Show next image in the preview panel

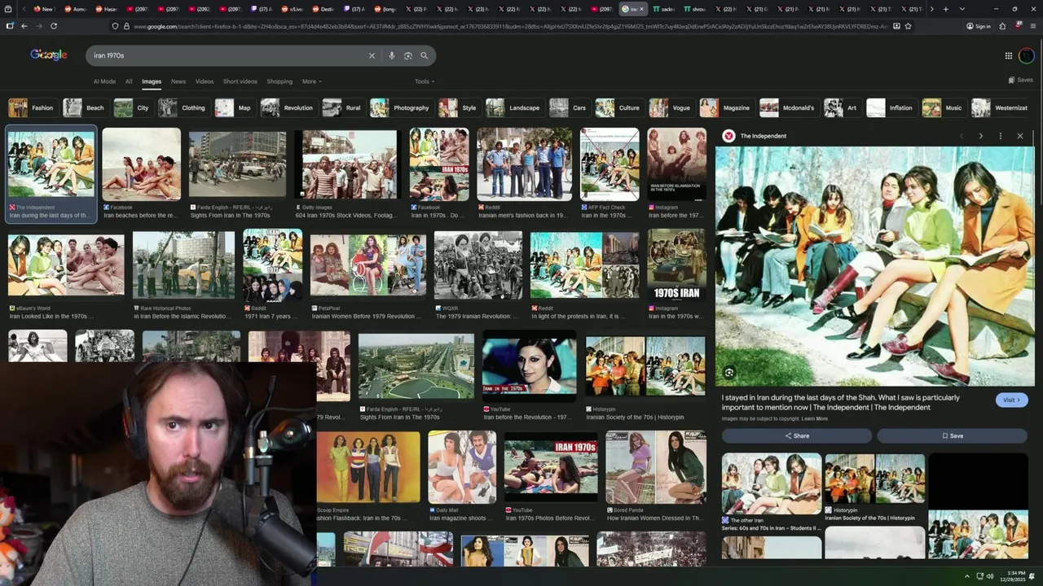point(980,136)
